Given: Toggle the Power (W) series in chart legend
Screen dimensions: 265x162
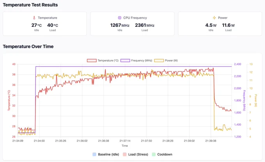Looking at the screenshot, I should [x=166, y=61].
